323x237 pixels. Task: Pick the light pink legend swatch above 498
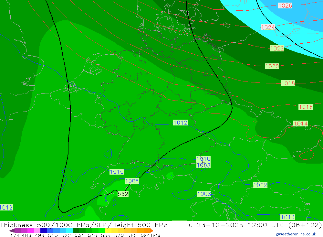tap(36, 231)
